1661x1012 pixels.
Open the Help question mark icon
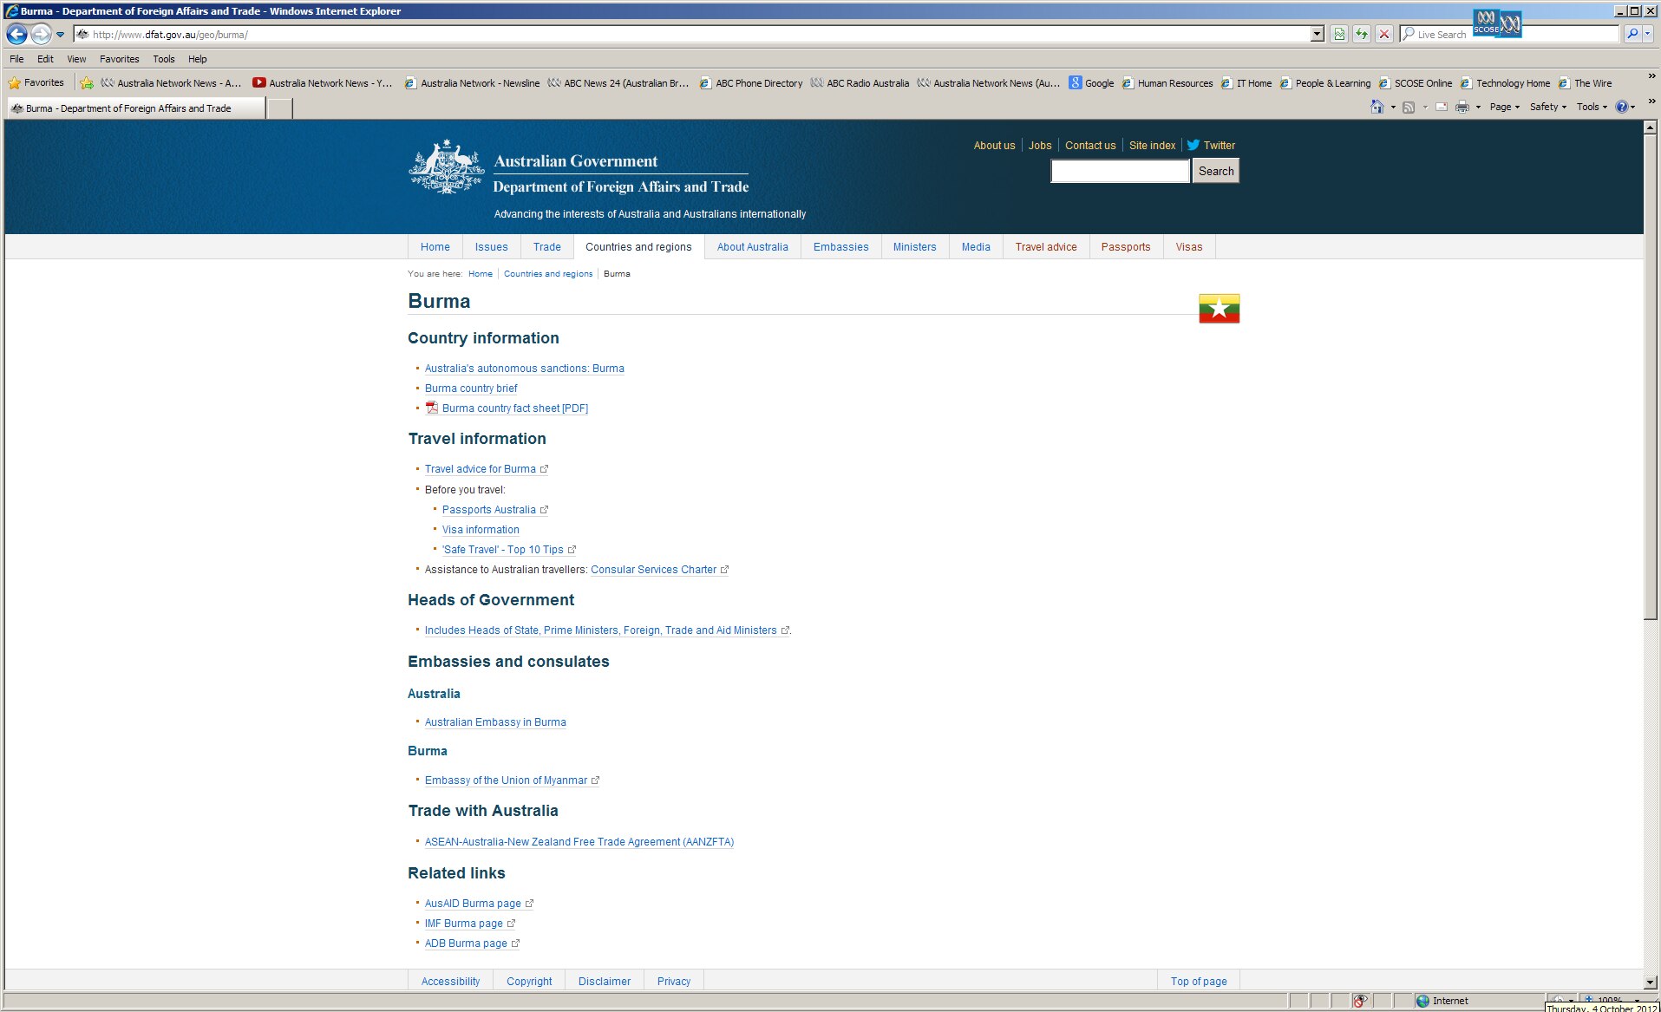coord(1622,108)
